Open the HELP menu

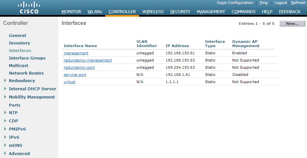tap(267, 12)
